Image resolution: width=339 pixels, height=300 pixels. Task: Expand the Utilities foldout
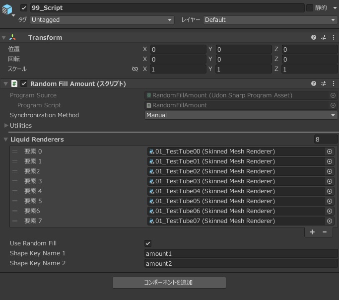coord(6,126)
